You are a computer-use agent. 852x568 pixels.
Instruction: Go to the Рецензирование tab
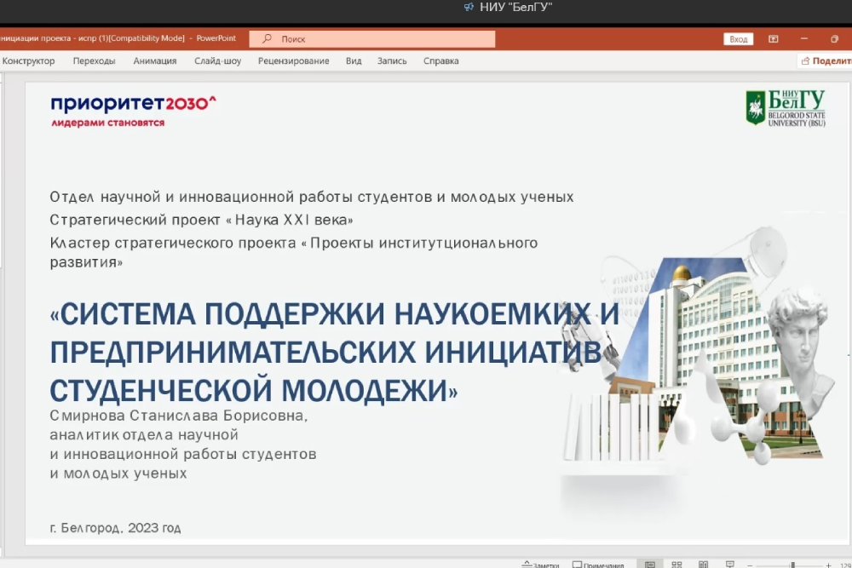tap(293, 61)
